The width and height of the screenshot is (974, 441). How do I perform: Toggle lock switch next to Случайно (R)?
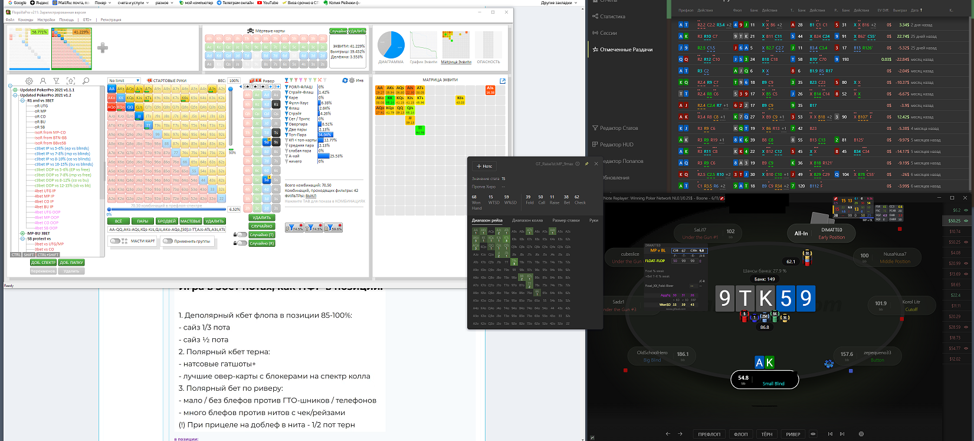point(241,243)
